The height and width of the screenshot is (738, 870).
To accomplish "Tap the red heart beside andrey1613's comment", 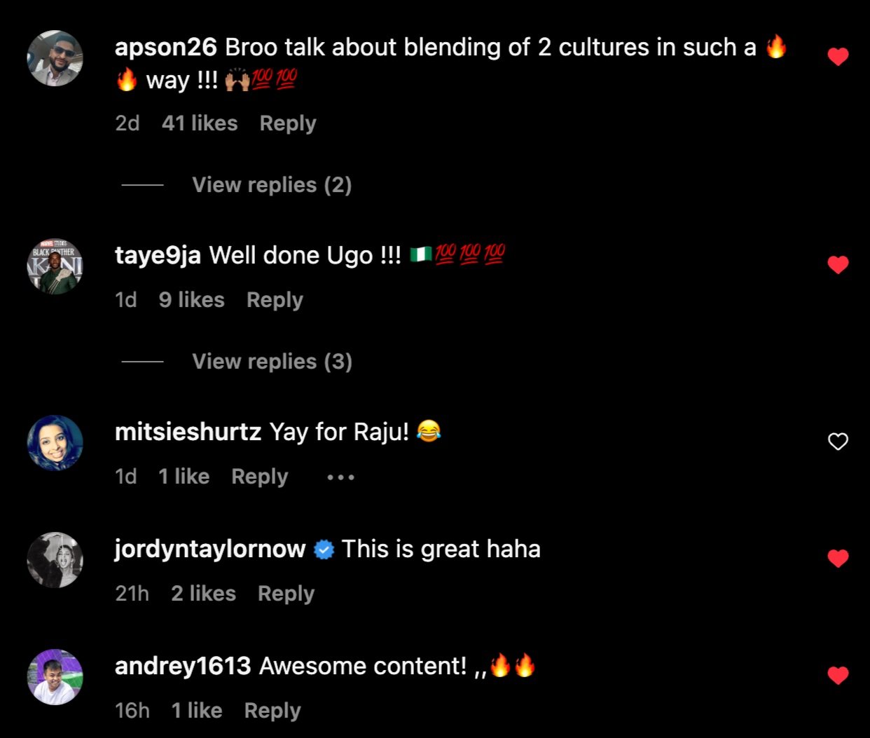I will coord(838,676).
